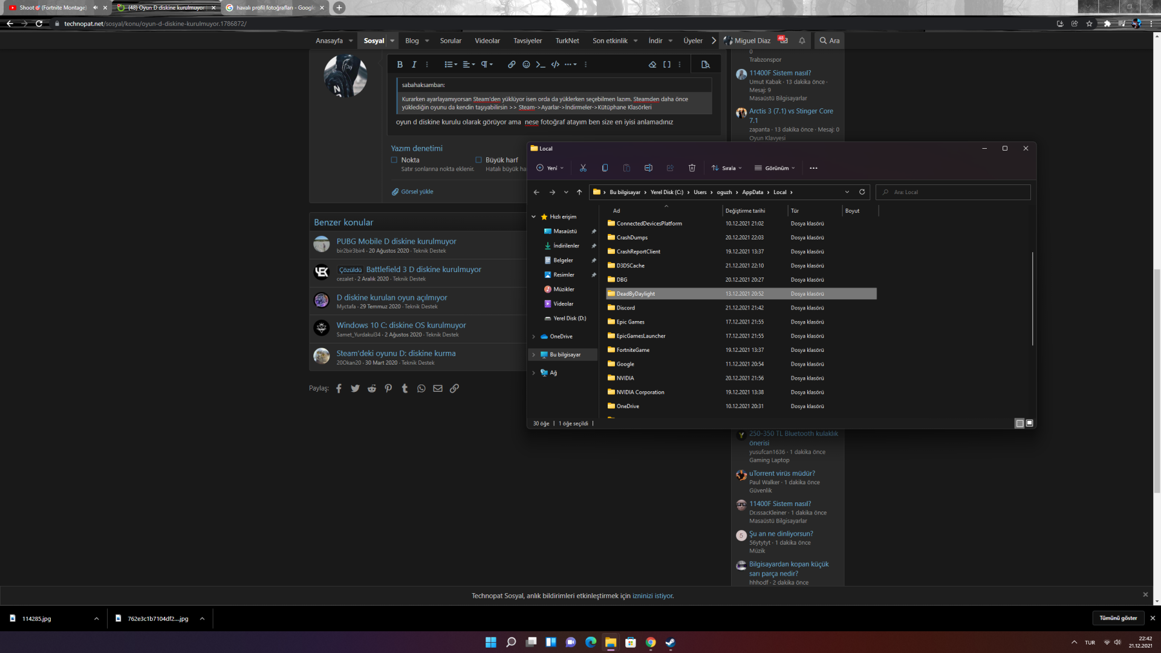Click the cut scissors icon in Explorer
Screen dimensions: 1161x653
click(x=583, y=168)
